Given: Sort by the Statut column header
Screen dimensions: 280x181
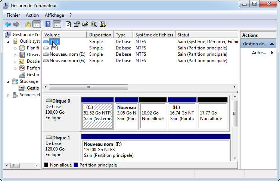Looking at the screenshot, I should pos(207,35).
